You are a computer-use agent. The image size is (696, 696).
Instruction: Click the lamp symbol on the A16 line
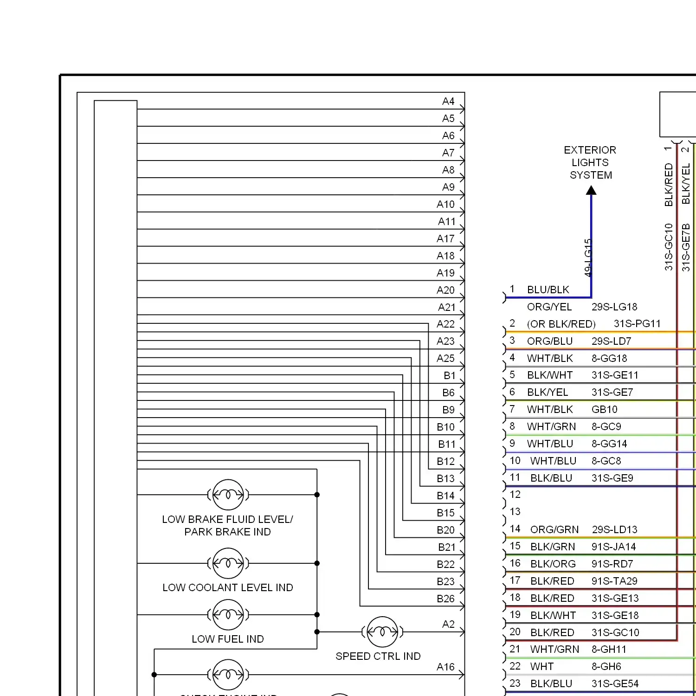(x=228, y=675)
